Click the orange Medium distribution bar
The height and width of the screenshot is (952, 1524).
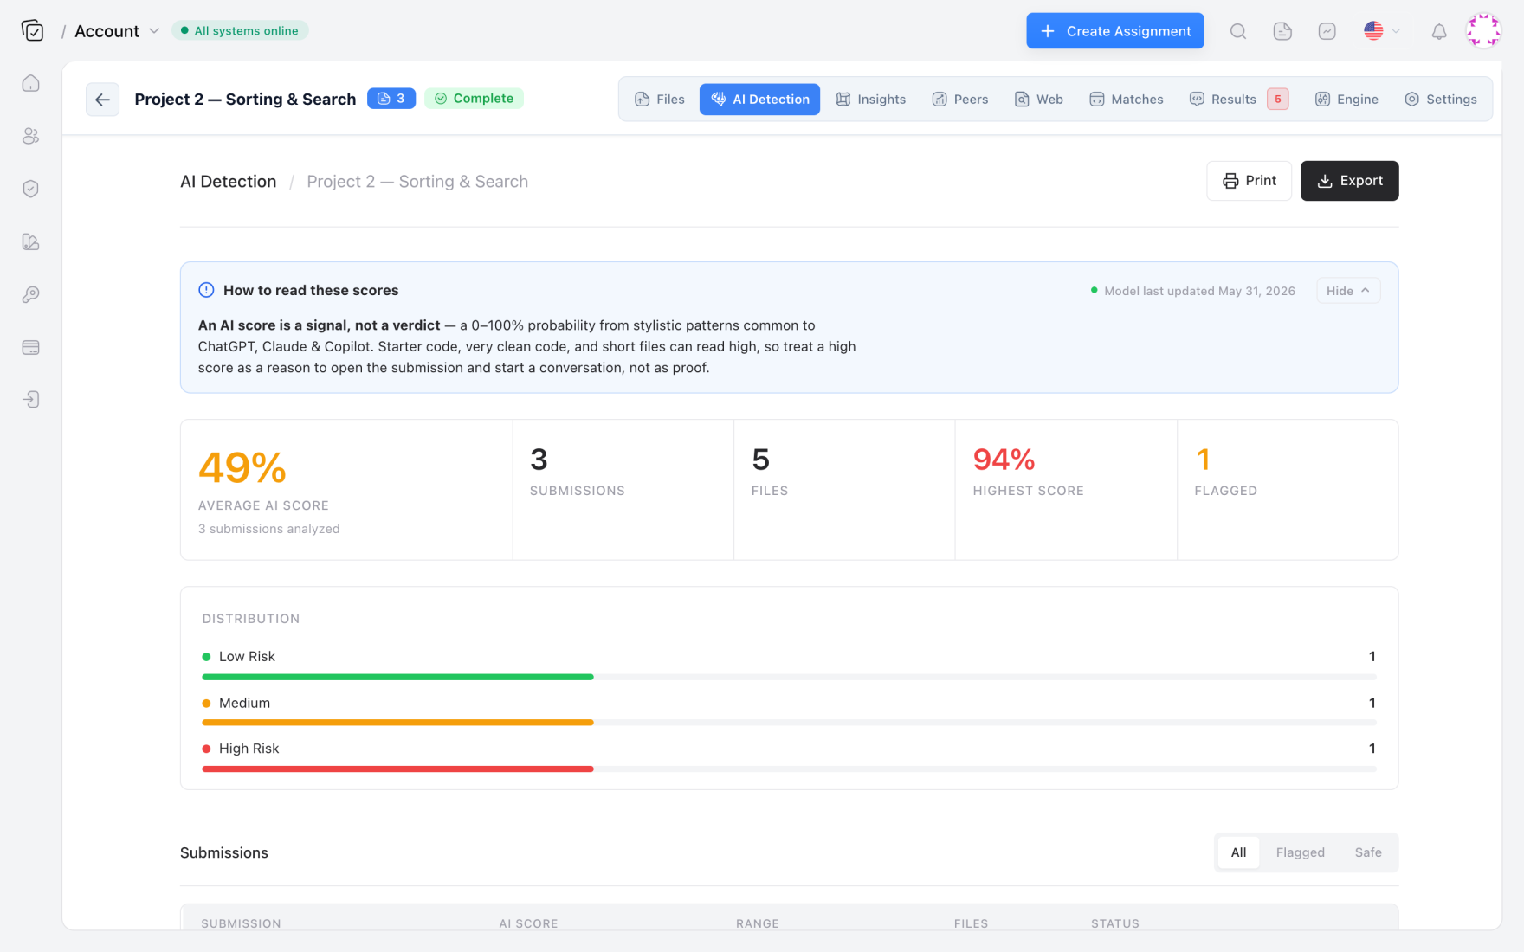[x=397, y=722]
